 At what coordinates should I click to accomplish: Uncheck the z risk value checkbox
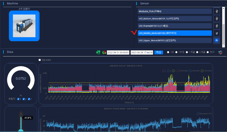point(29,99)
